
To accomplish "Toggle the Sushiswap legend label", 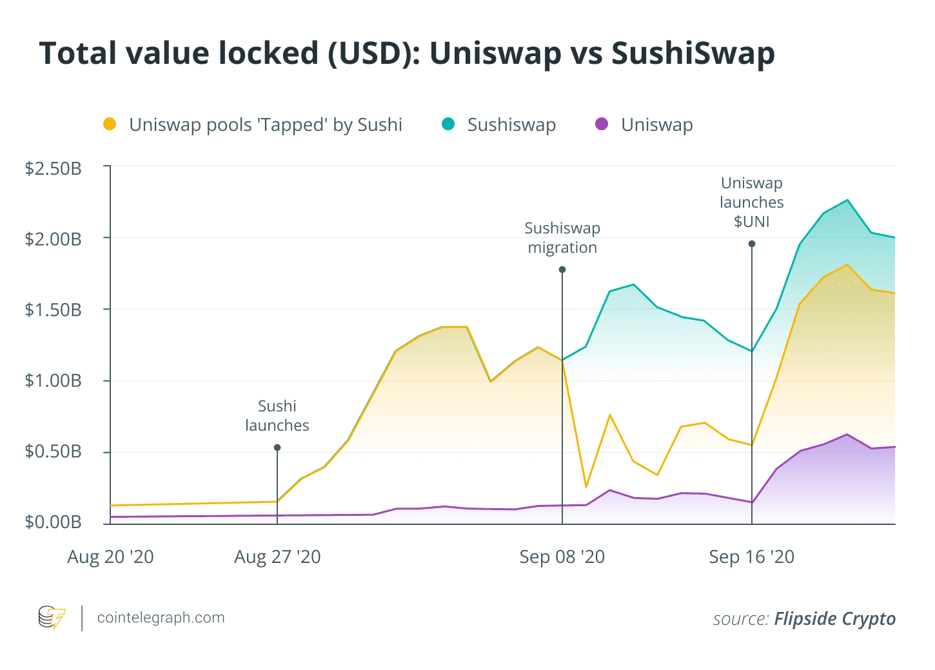I will click(511, 124).
